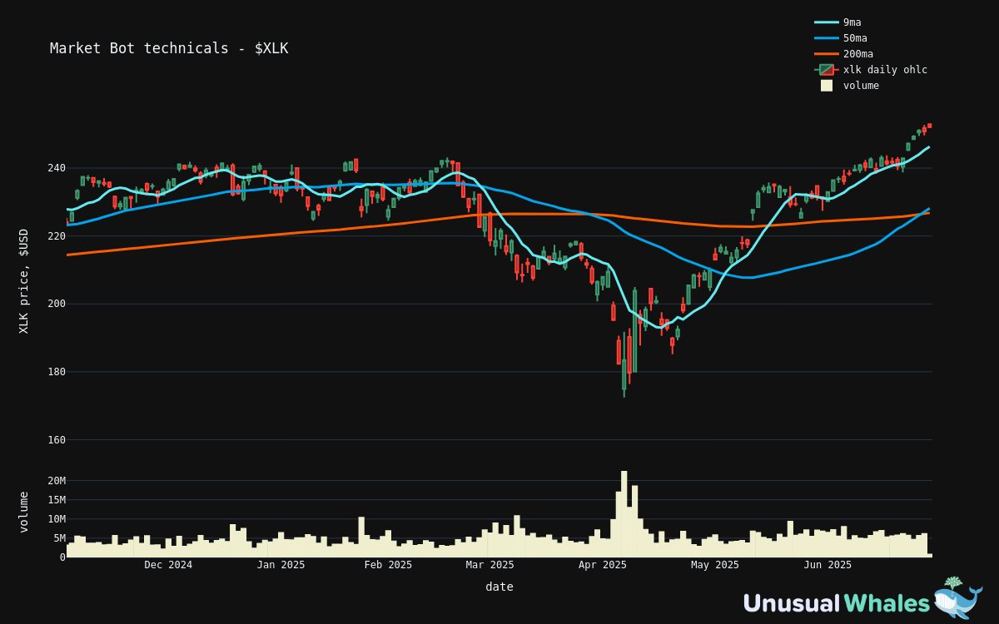Viewport: 999px width, 624px height.
Task: Click the 240 price axis label
Action: click(x=56, y=168)
